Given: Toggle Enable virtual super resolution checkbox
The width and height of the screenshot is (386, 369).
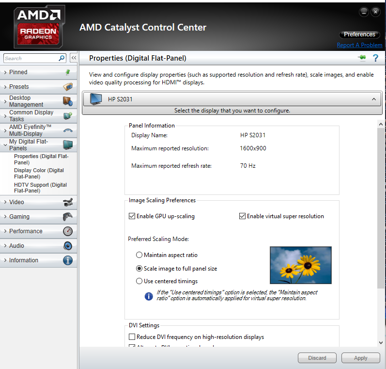Looking at the screenshot, I should (x=242, y=216).
